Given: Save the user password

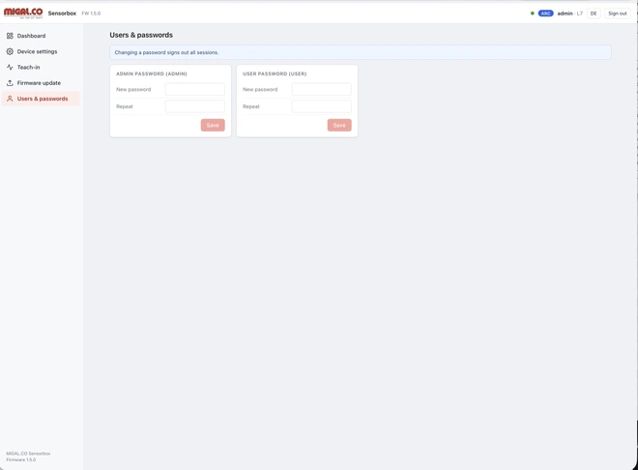Looking at the screenshot, I should tap(339, 125).
